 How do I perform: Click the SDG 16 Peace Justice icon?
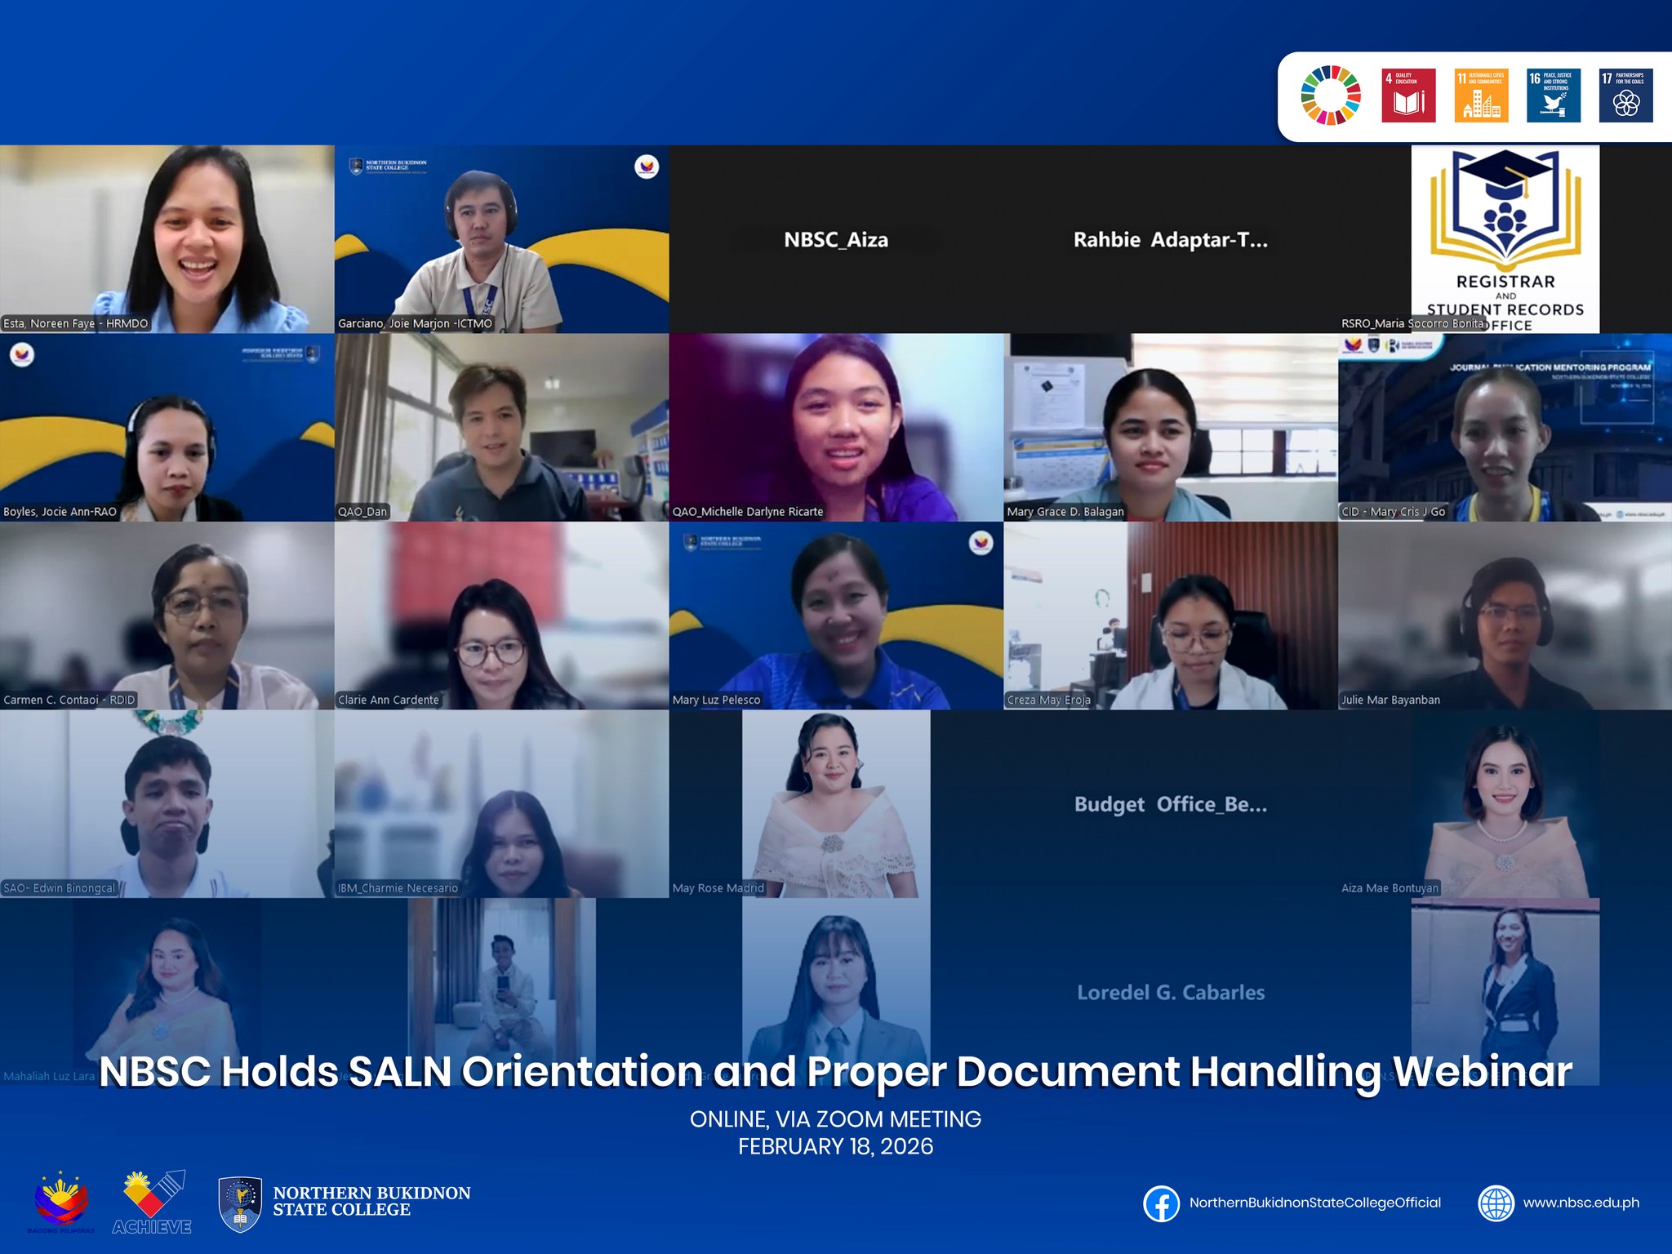point(1554,96)
